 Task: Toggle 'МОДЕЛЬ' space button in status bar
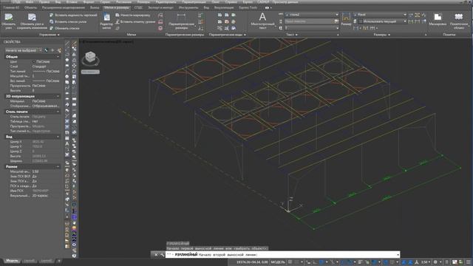pos(278,262)
